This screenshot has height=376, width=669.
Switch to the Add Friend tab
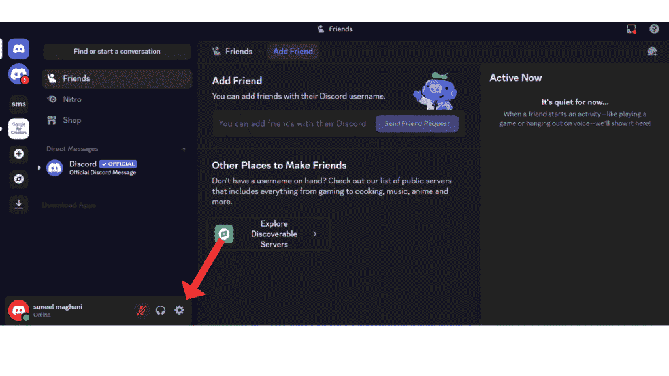pyautogui.click(x=293, y=51)
